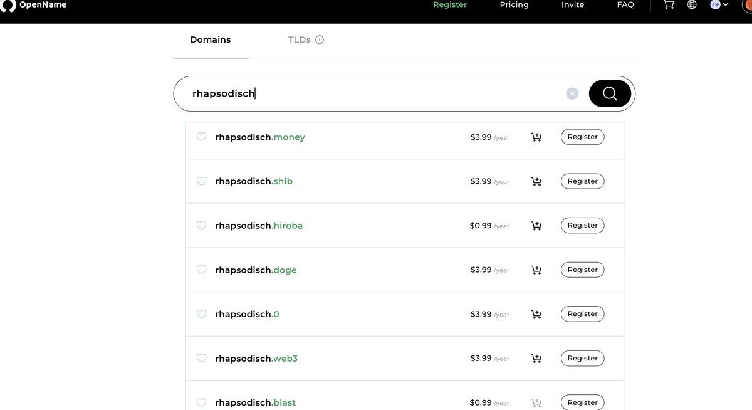752x410 pixels.
Task: Click the domain search text field
Action: point(376,93)
